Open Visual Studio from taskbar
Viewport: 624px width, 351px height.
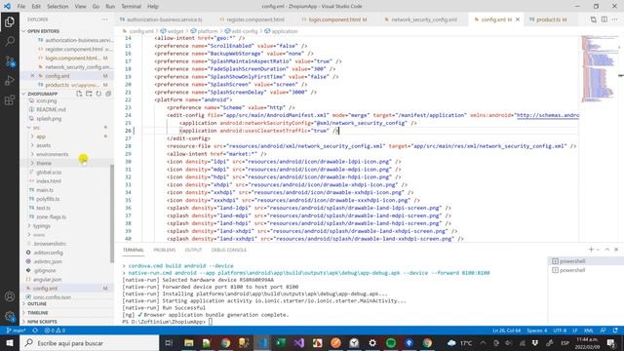point(299,342)
